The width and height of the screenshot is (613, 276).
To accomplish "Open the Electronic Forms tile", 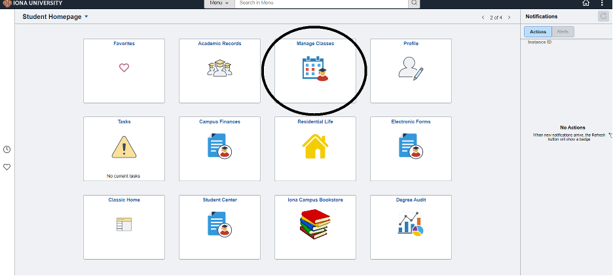I will coord(411,148).
